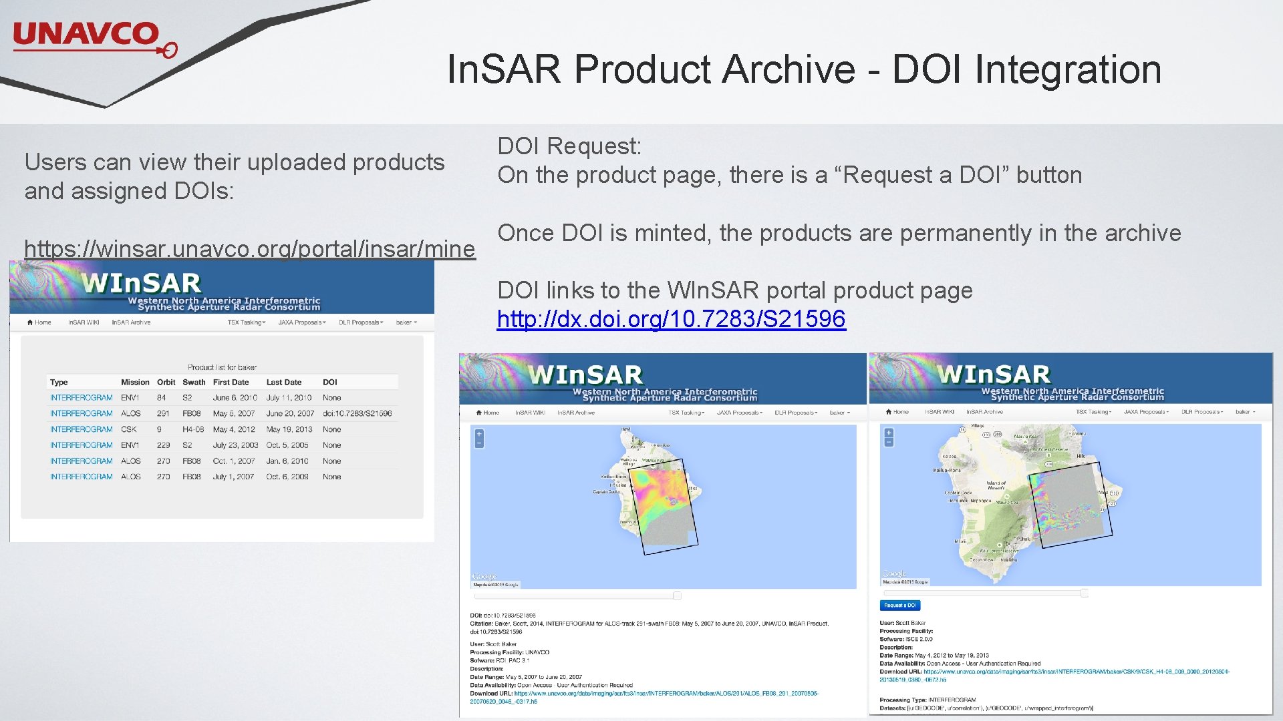Open baker user menu on CSK product page
Screen dimensions: 1283x721
[x=1246, y=412]
